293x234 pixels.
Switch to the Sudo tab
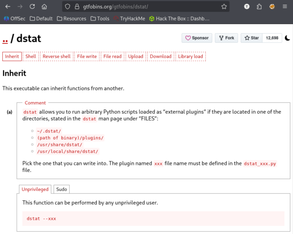pos(62,189)
